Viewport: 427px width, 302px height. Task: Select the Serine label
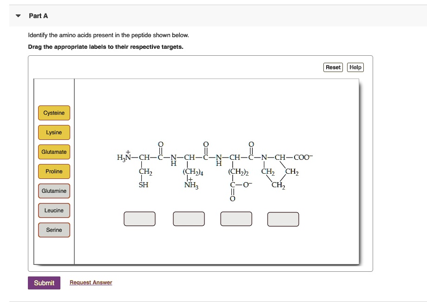click(54, 230)
